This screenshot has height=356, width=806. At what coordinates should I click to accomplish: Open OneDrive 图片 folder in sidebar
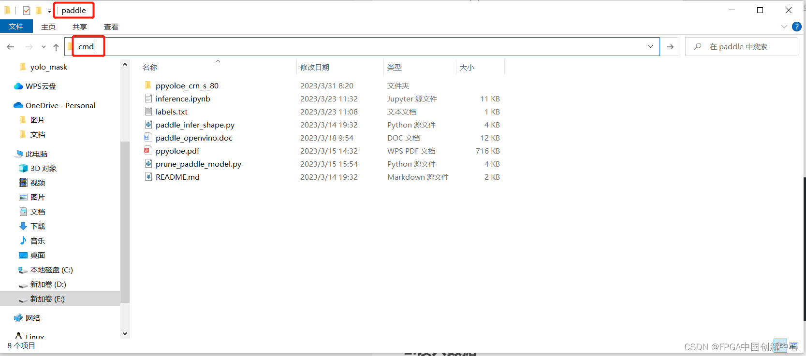(37, 120)
